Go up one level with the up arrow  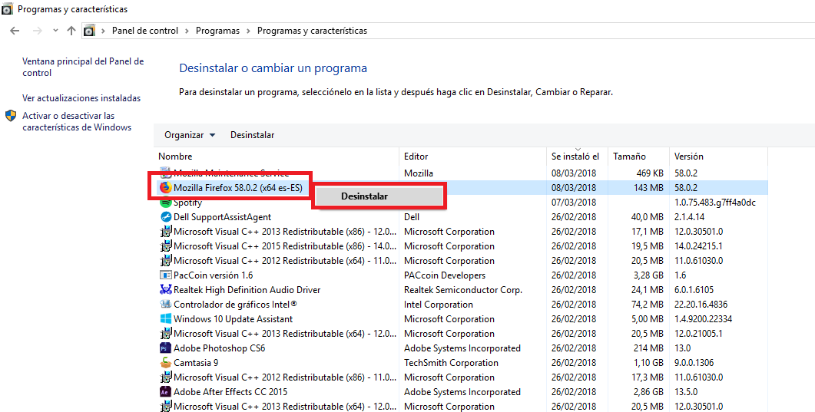71,31
